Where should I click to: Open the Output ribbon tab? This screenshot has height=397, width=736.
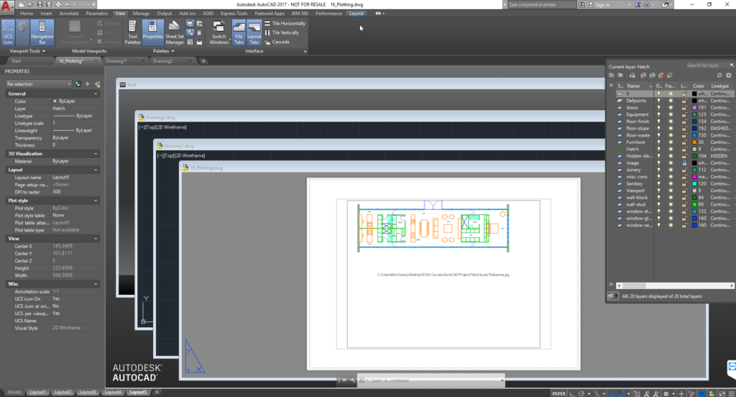tap(165, 13)
